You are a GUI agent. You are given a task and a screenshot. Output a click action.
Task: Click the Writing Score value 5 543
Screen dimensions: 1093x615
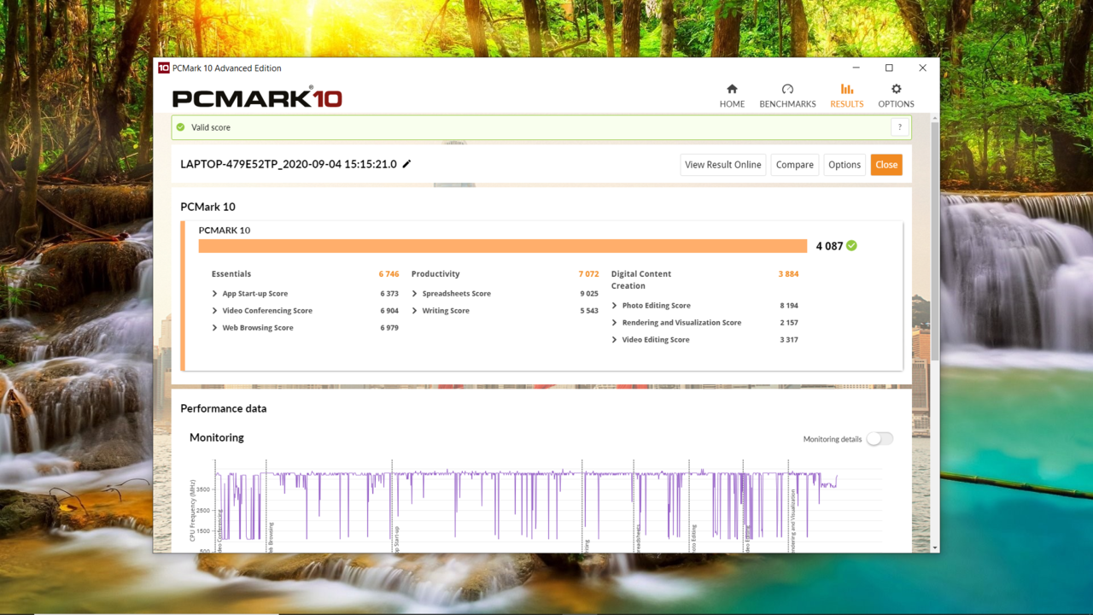click(589, 311)
